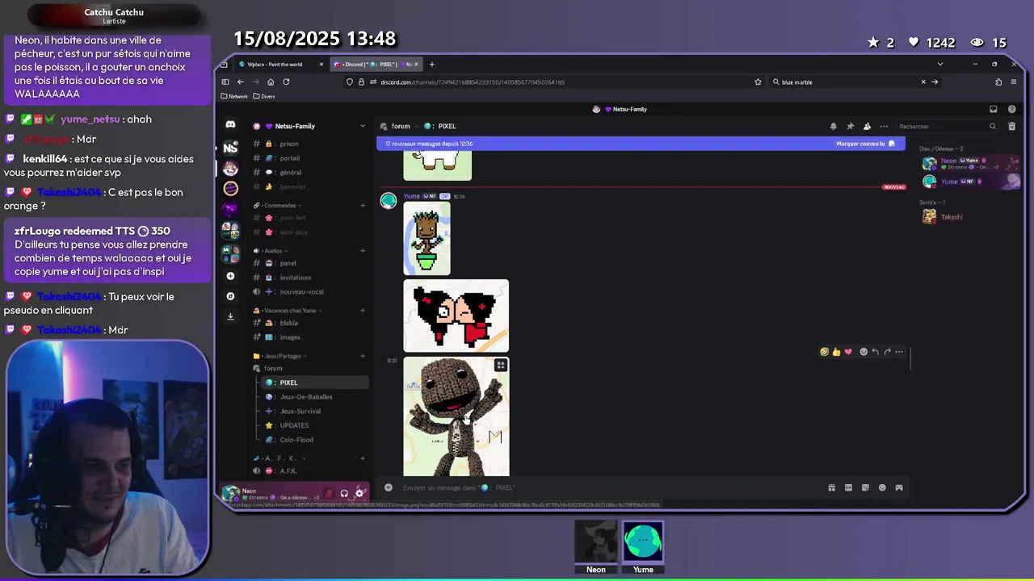Screen dimensions: 1034x581
Task: Forward the message with the forward arrow
Action: click(887, 352)
